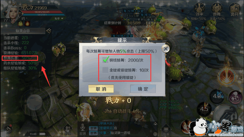
Task: Close the 提示 dialog with X
Action: pyautogui.click(x=166, y=49)
